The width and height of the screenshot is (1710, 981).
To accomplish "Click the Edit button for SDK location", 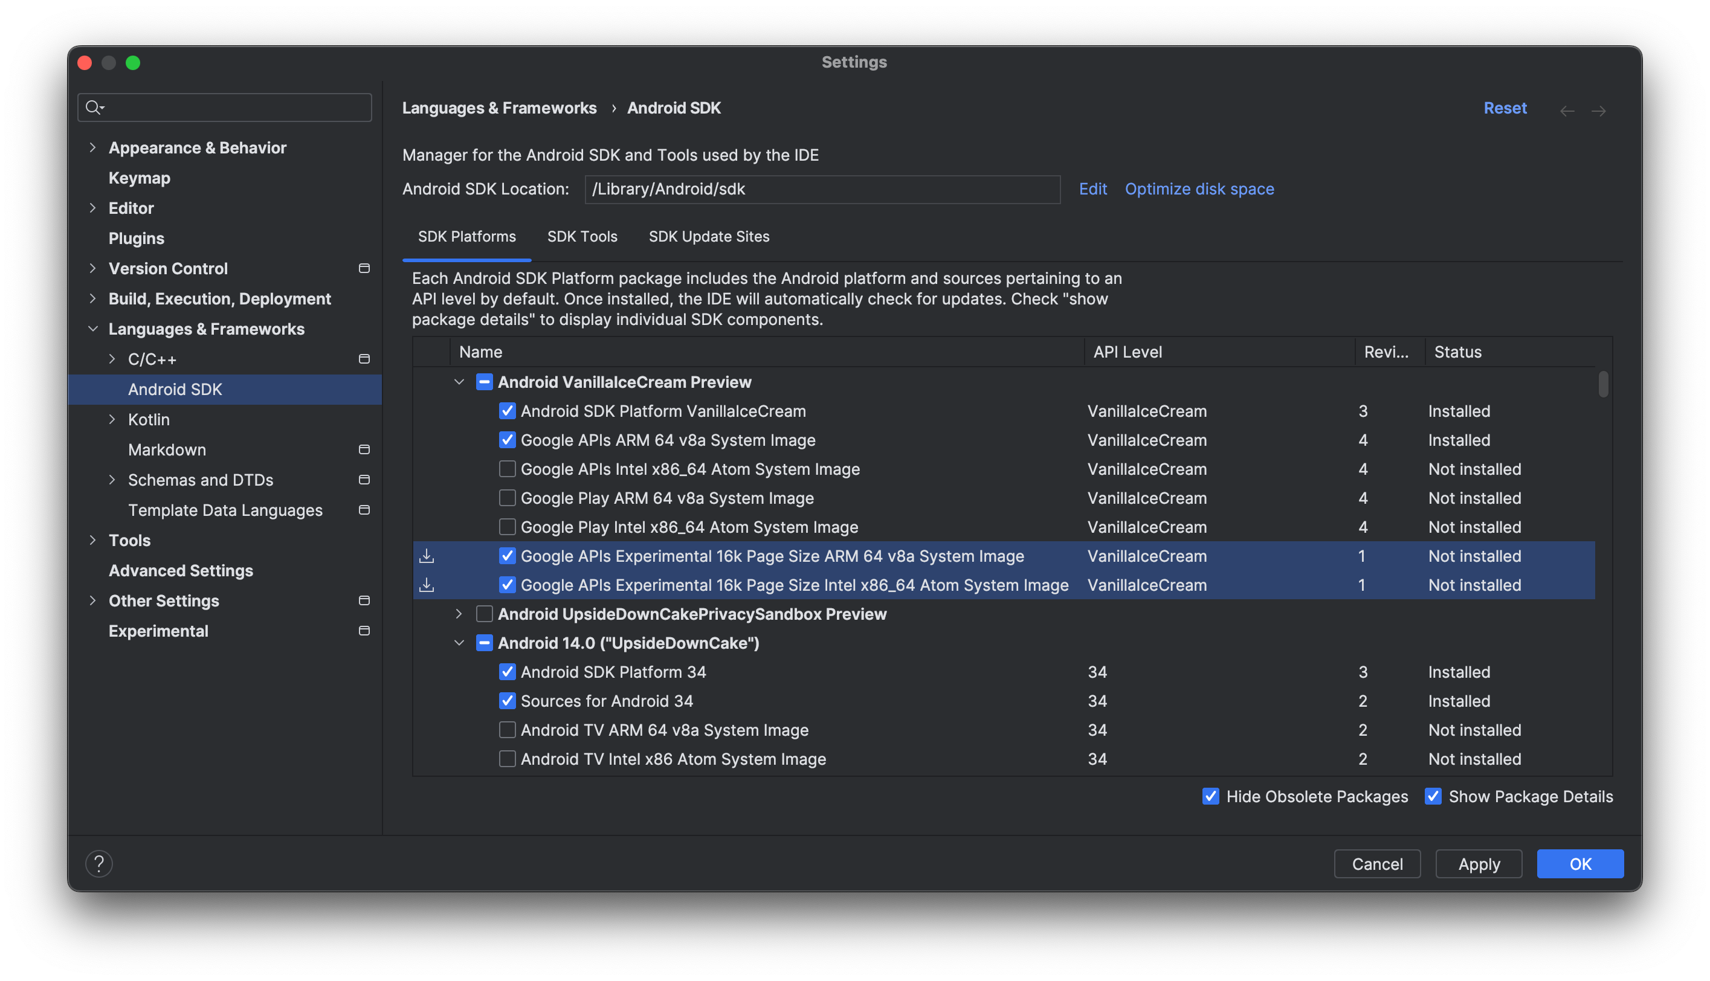I will 1092,187.
